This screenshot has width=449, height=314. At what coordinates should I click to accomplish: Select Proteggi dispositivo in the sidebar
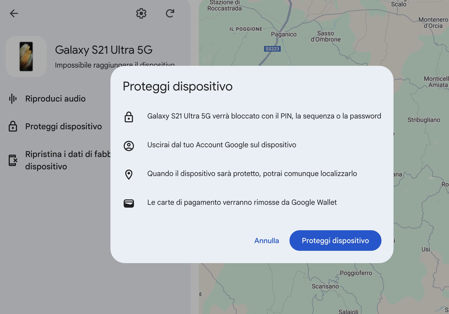(x=63, y=126)
